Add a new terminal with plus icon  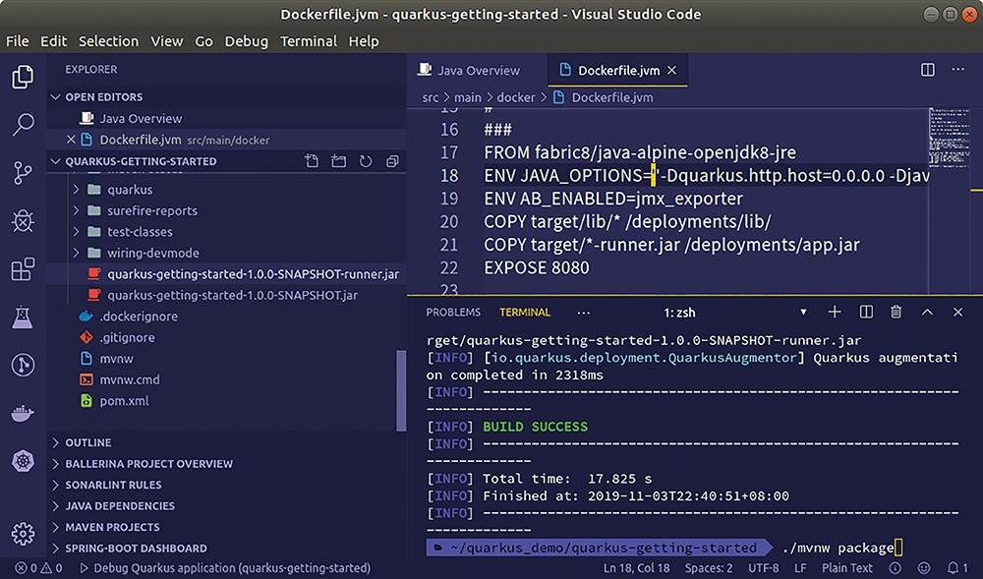(x=835, y=312)
